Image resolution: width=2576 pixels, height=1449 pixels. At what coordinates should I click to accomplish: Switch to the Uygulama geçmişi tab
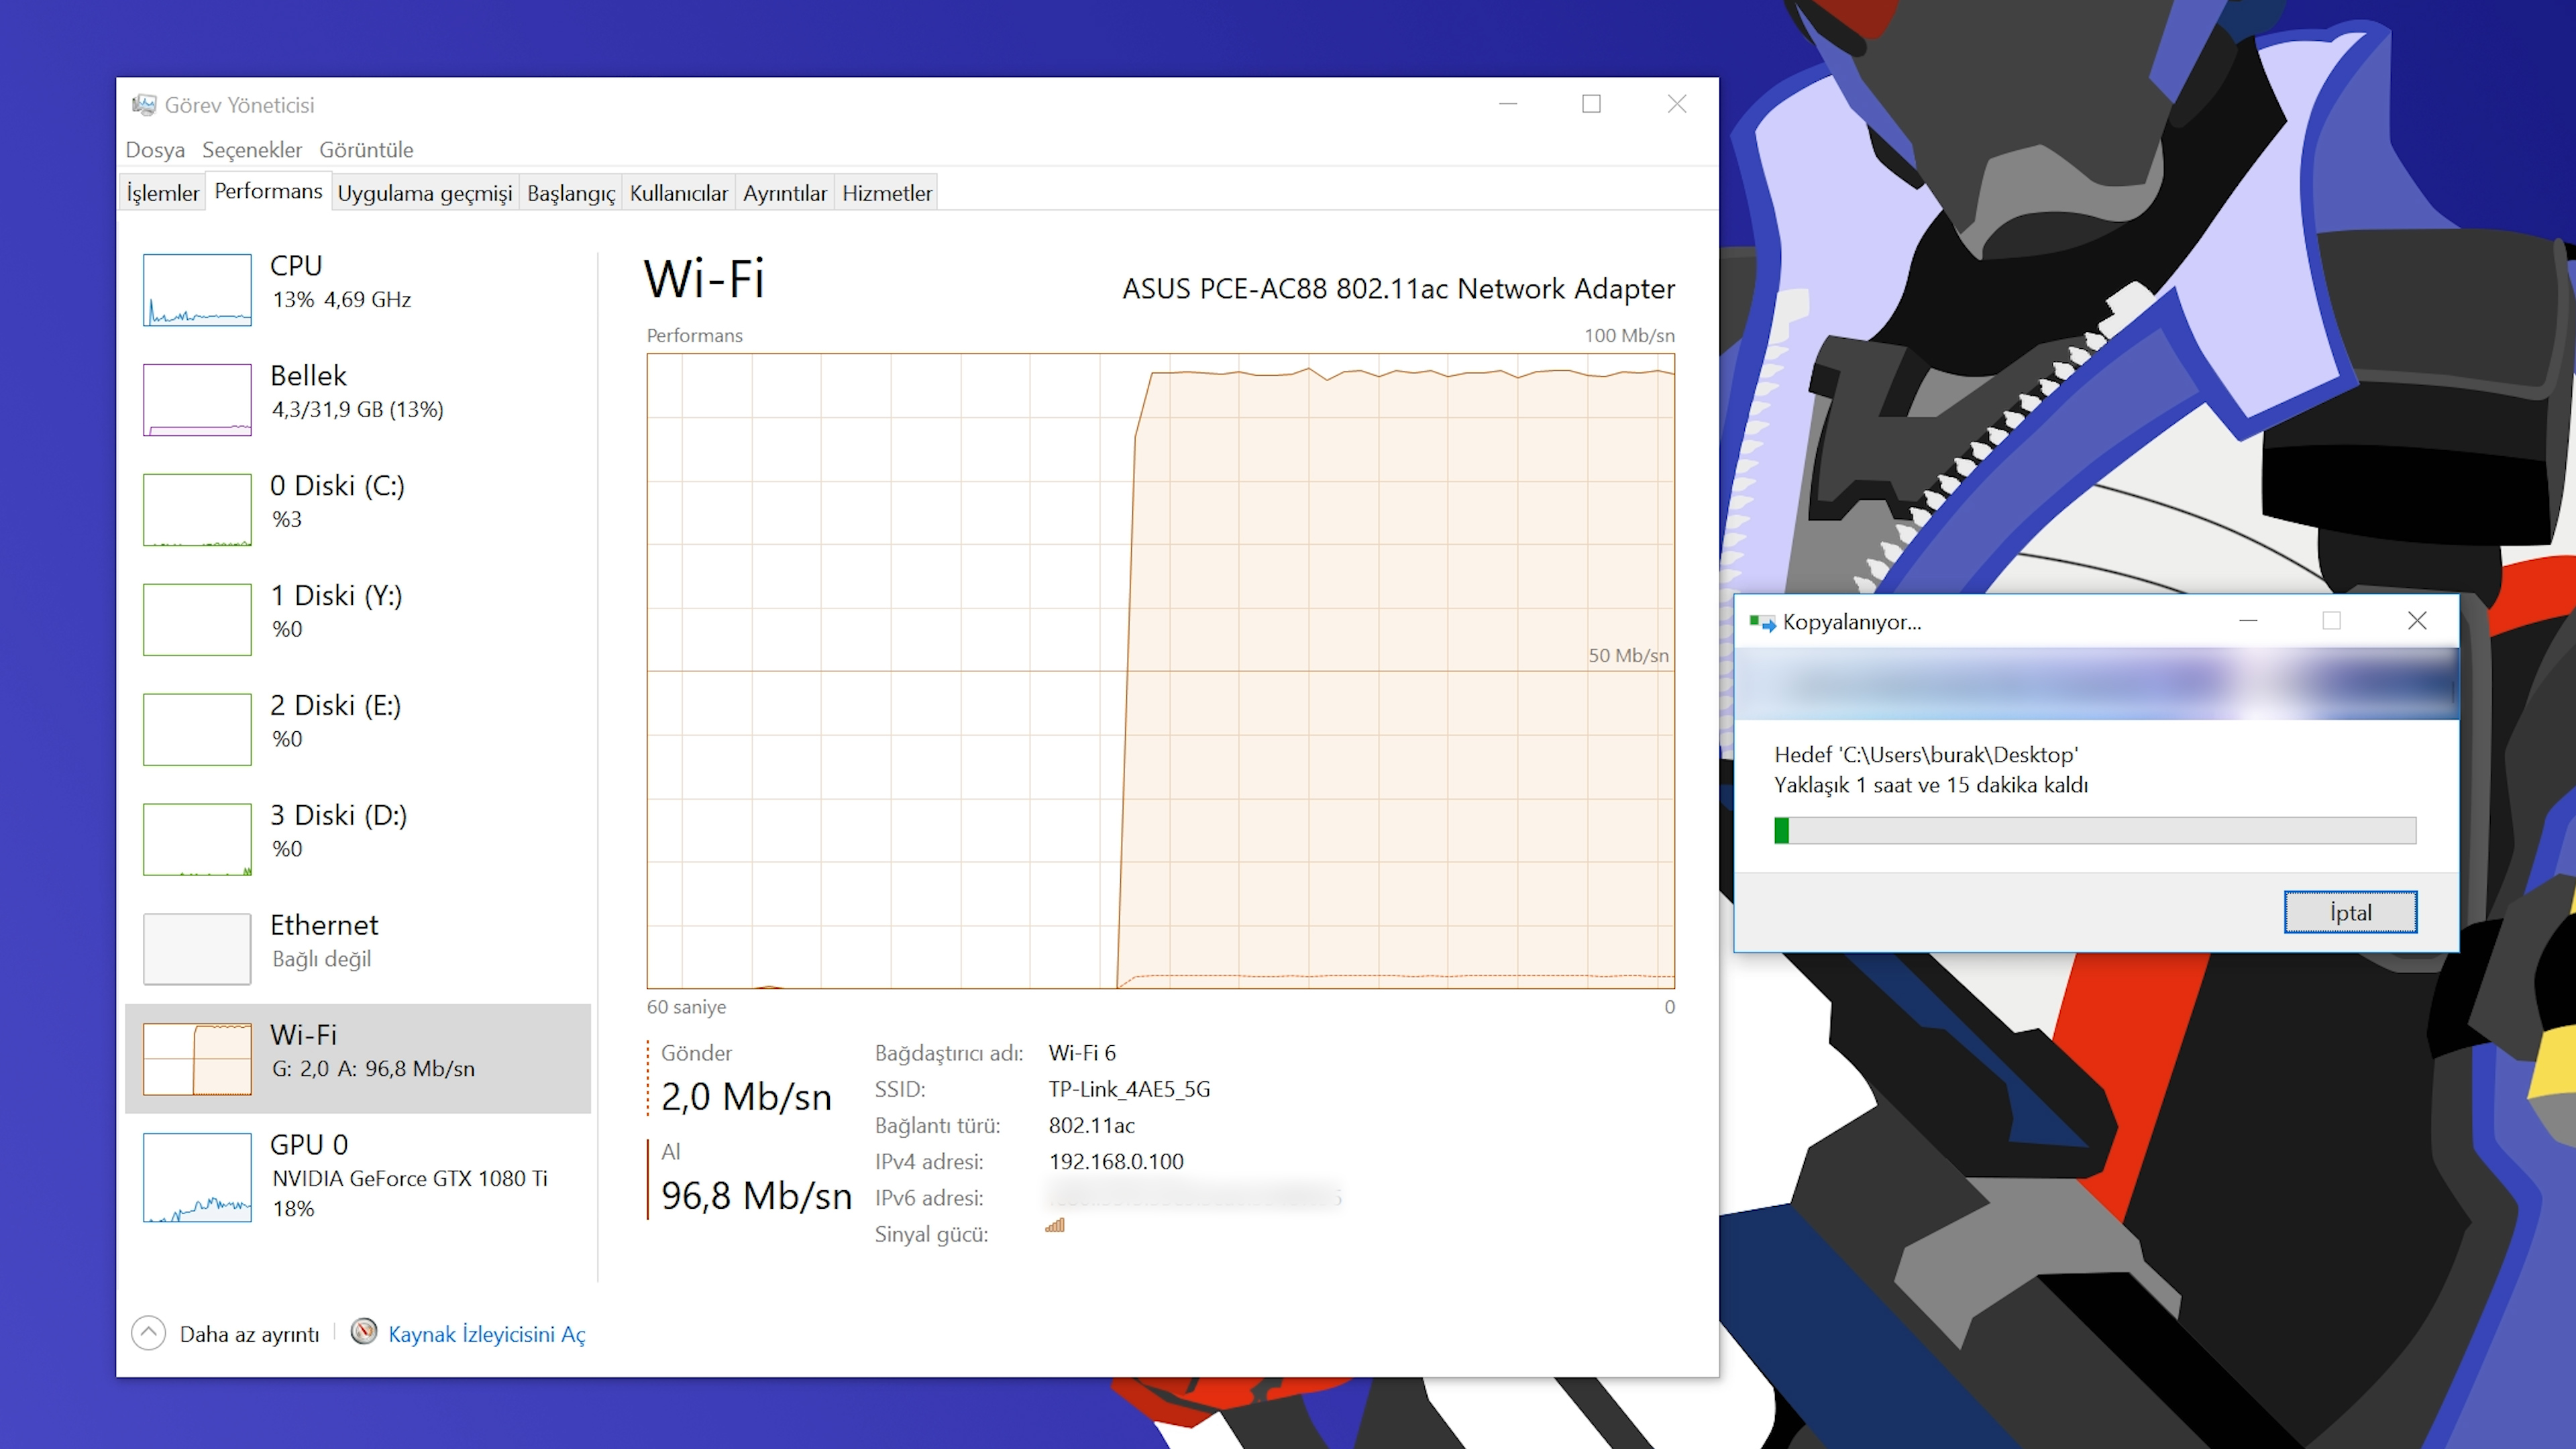[x=424, y=193]
